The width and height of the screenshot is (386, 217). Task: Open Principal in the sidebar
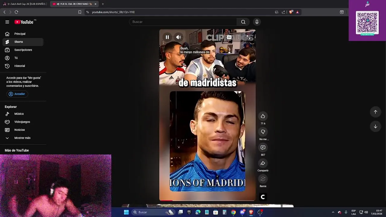click(x=23, y=34)
